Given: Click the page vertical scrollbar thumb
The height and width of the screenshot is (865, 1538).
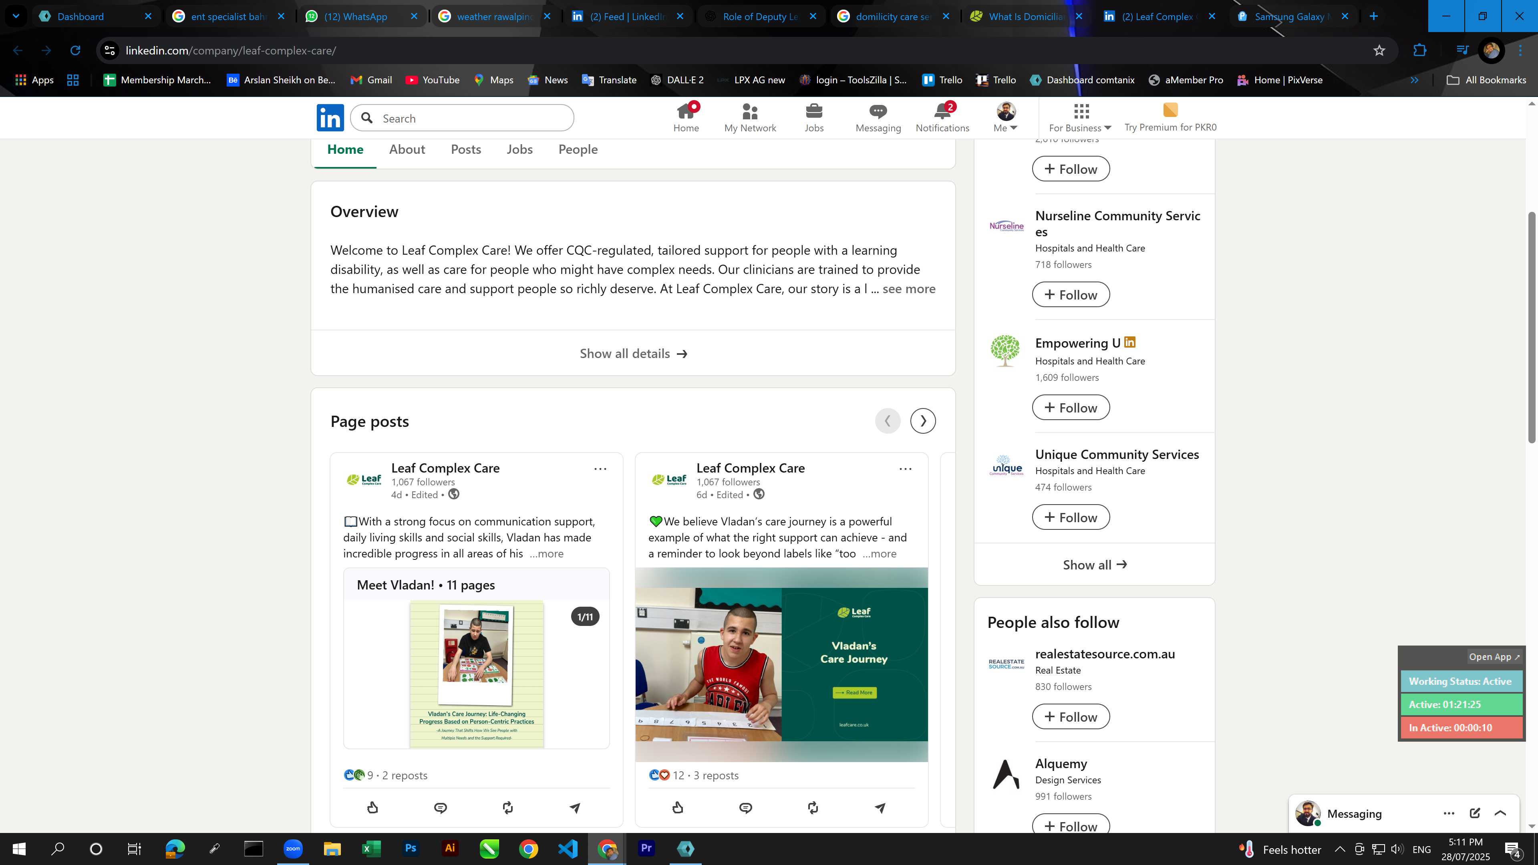Looking at the screenshot, I should click(x=1532, y=327).
